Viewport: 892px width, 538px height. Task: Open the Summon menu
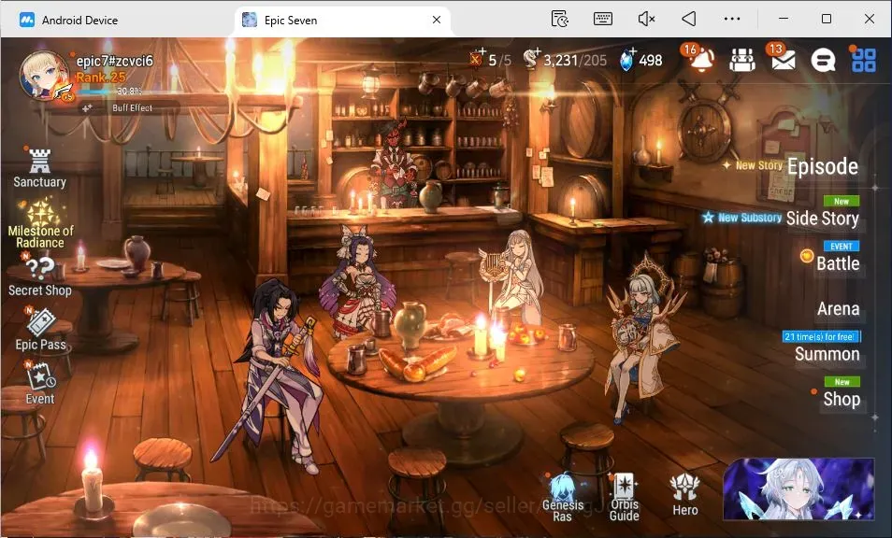pyautogui.click(x=827, y=355)
